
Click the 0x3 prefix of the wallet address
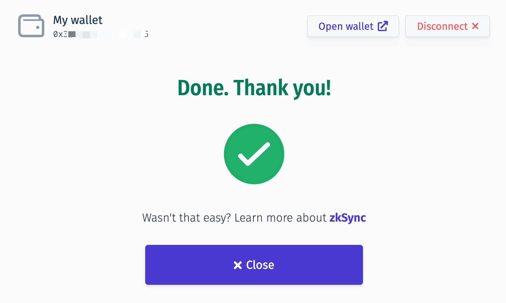pyautogui.click(x=59, y=35)
